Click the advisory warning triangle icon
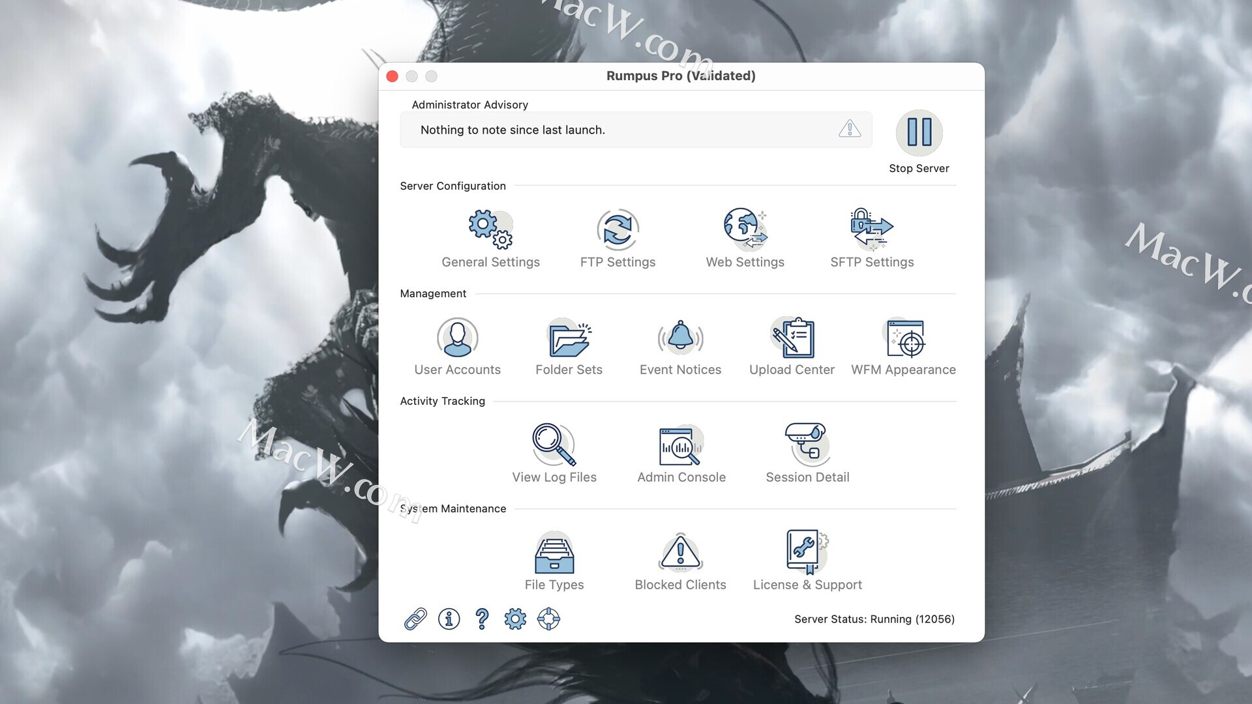The height and width of the screenshot is (704, 1252). click(850, 128)
